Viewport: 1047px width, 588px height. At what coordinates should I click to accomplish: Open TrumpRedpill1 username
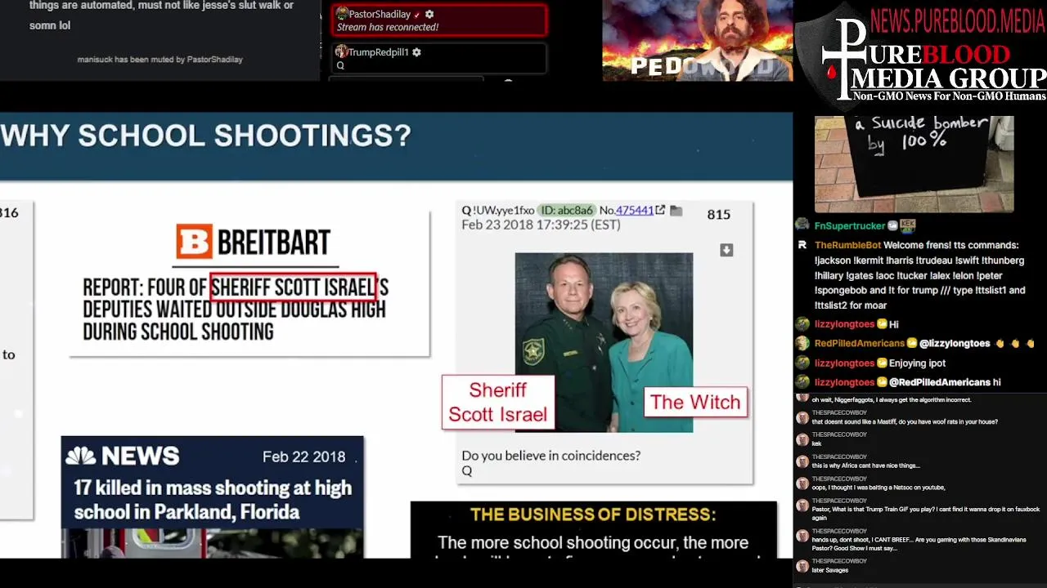[378, 52]
